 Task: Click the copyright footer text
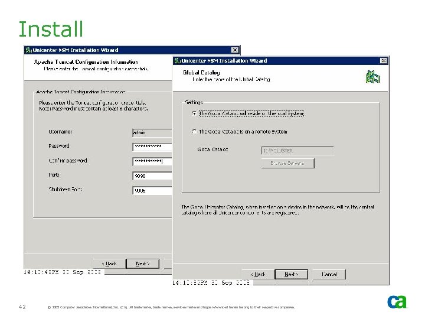171,307
